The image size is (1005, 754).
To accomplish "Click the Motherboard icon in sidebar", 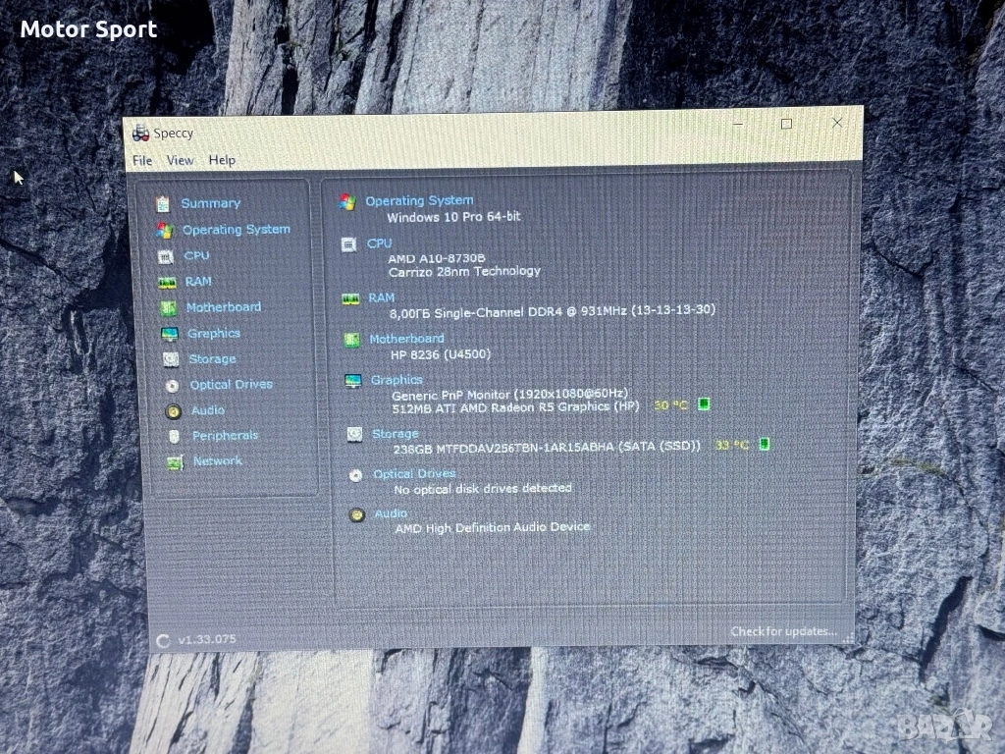I will coord(169,308).
